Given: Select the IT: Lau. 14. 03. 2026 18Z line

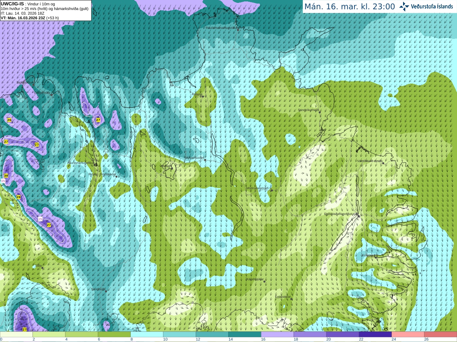Looking at the screenshot, I should coord(22,13).
